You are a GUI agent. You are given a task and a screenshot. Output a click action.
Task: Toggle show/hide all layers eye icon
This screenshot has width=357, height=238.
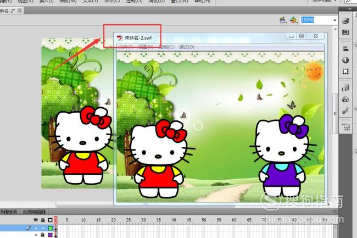(36, 220)
